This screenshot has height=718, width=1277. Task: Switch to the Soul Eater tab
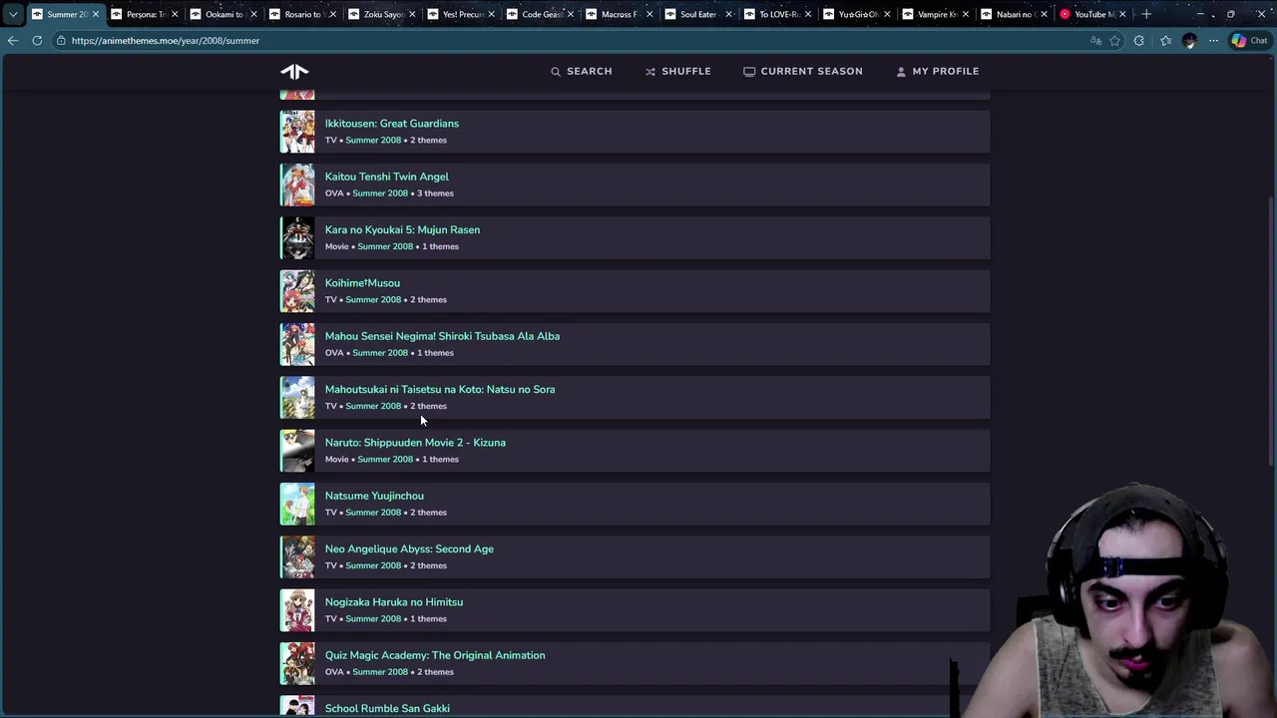click(698, 14)
